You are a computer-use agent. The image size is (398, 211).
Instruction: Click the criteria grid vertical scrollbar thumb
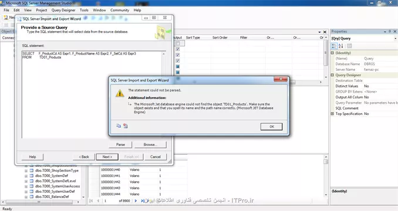coord(326,53)
